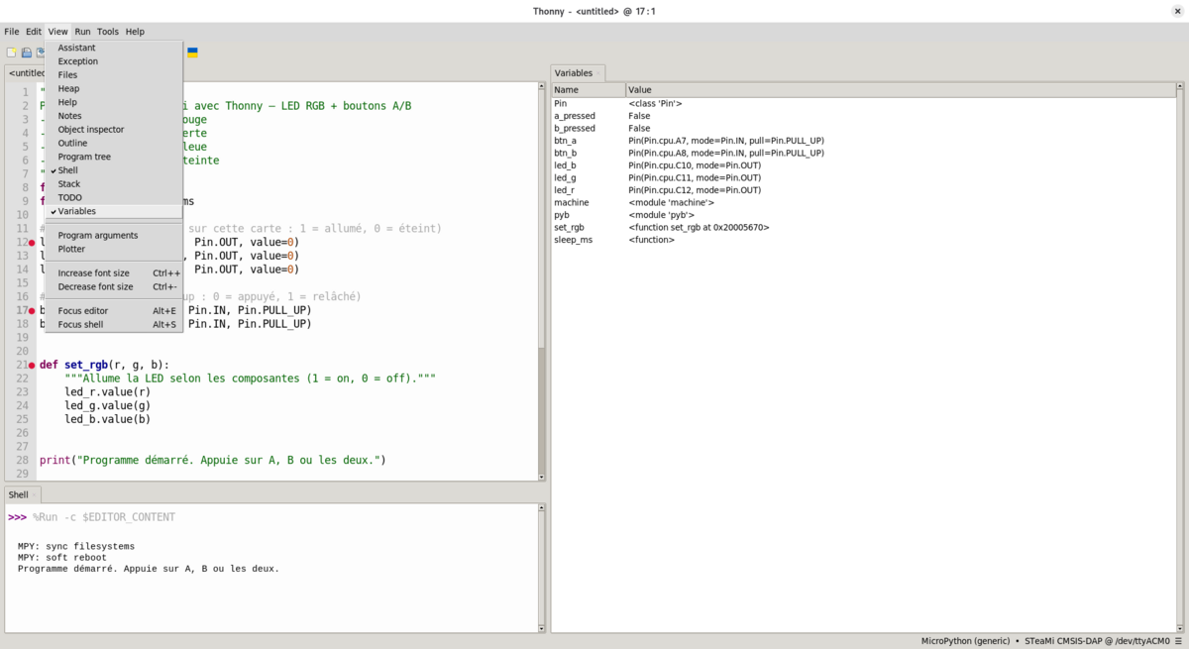Uncheck the Variables view option

114,211
